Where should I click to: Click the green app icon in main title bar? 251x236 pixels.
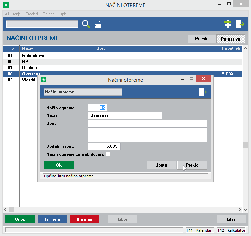tap(6, 5)
